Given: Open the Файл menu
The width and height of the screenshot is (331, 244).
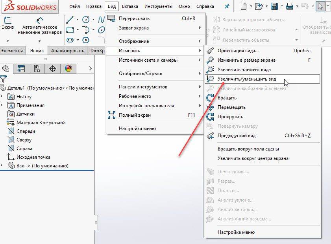Looking at the screenshot, I should point(74,7).
